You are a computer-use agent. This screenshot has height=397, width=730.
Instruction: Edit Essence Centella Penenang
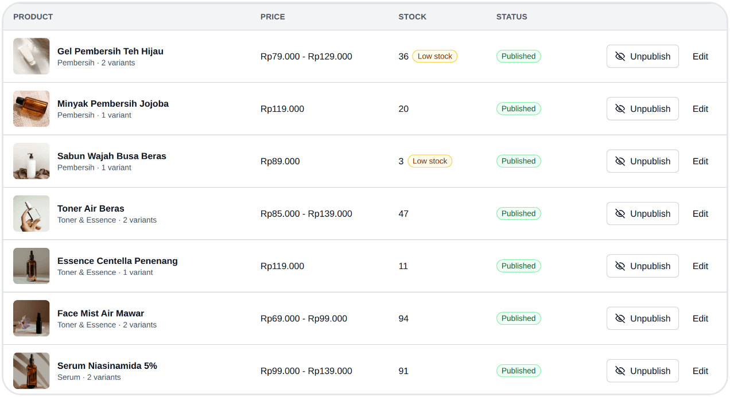[700, 266]
